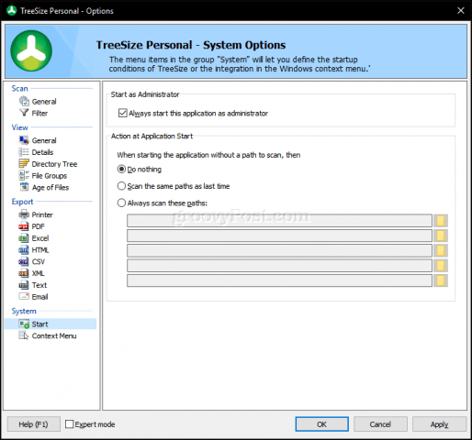Open the Printer export icon
Image resolution: width=472 pixels, height=440 pixels.
pyautogui.click(x=24, y=214)
